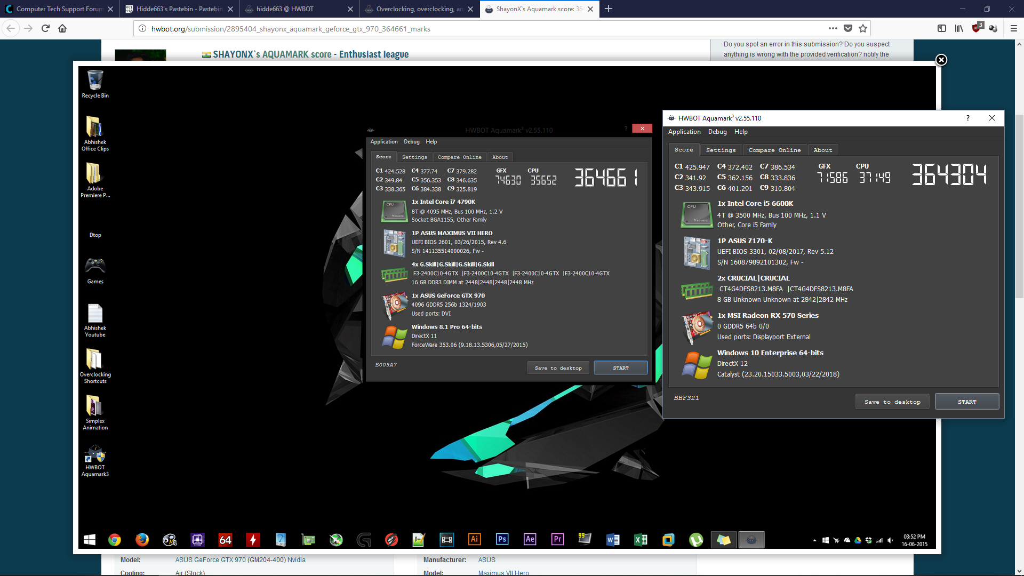Reload the current hwbot page
This screenshot has width=1024, height=576.
(45, 28)
